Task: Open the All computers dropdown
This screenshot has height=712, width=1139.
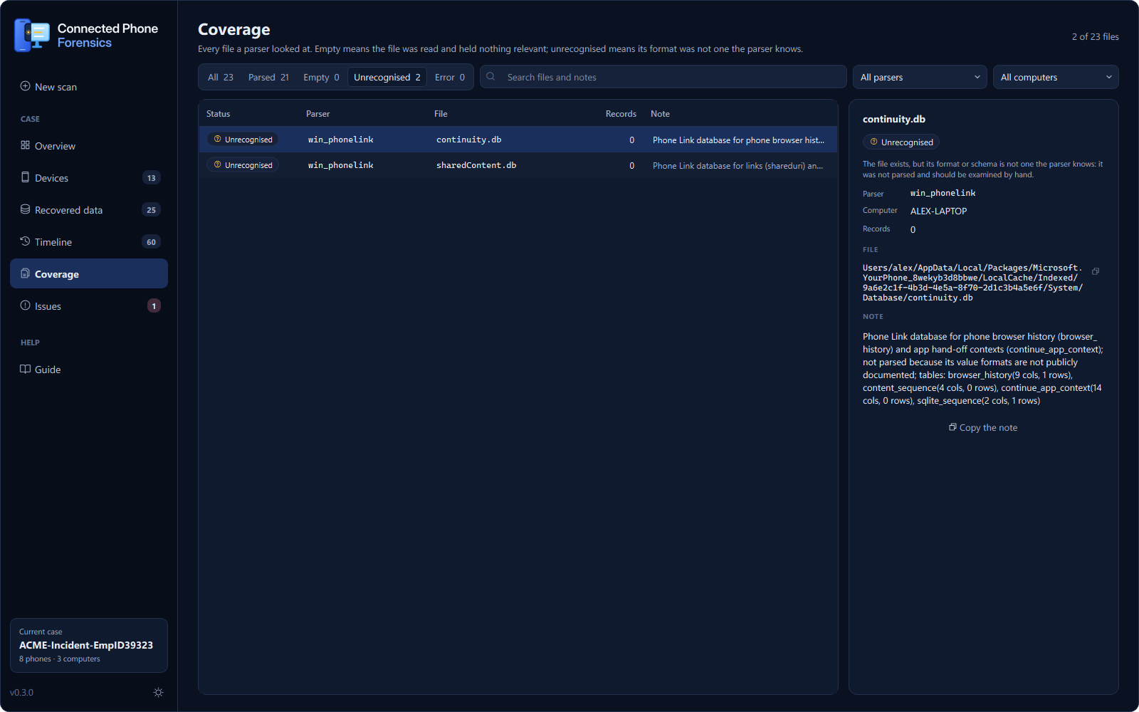Action: tap(1056, 77)
